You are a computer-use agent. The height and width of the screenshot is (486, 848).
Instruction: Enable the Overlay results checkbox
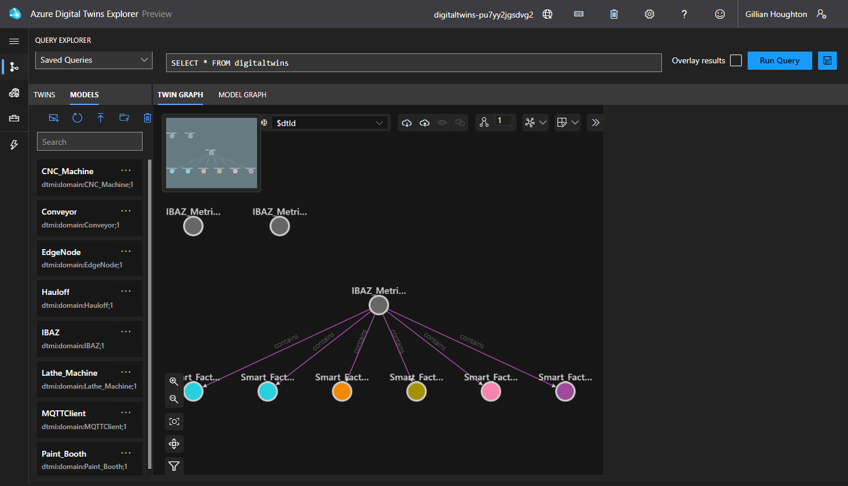click(735, 61)
